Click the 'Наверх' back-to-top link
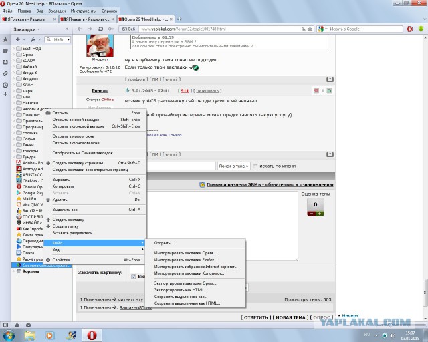This screenshot has width=428, height=342. point(349,315)
